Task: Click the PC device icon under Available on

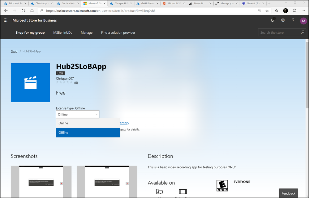Action: (159, 192)
